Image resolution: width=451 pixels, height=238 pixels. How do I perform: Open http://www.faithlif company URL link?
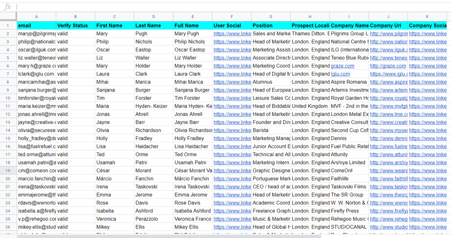[389, 179]
